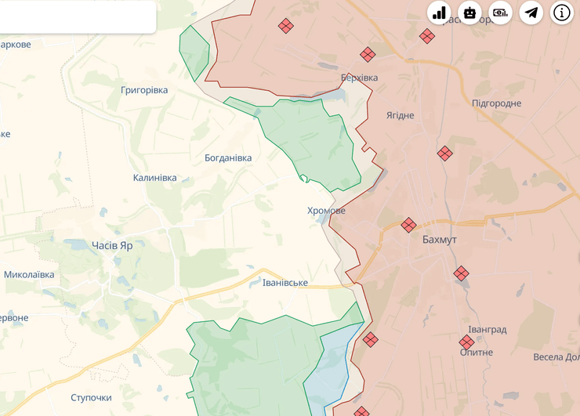Click the red unit marker nearest Берхівка
This screenshot has width=580, height=416.
pos(368,54)
